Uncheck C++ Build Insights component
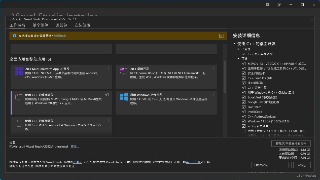 [x=243, y=78]
